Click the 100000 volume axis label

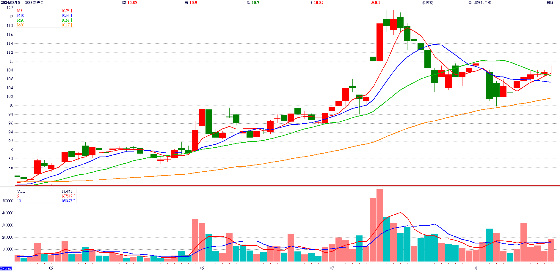(x=8, y=249)
